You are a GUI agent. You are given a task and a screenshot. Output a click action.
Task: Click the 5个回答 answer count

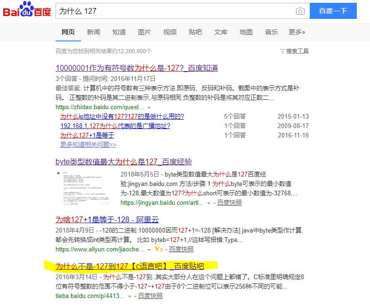click(235, 116)
